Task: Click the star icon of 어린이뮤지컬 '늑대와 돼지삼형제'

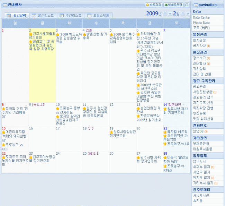Action: pyautogui.click(x=3, y=132)
